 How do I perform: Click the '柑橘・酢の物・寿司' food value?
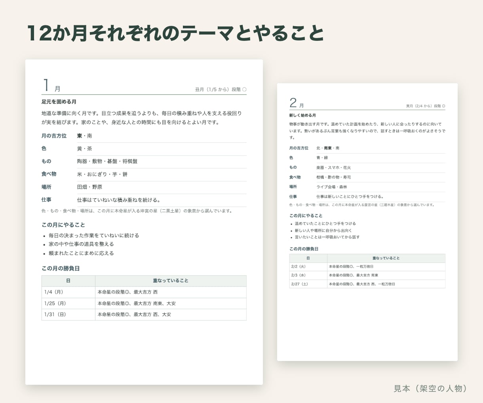pos(334,177)
